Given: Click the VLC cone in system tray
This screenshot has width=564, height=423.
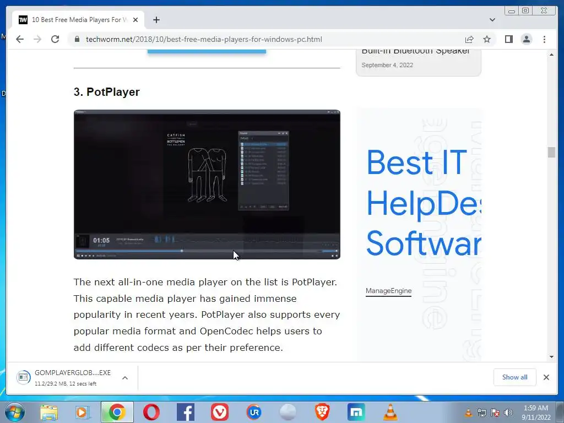Looking at the screenshot, I should tap(469, 413).
